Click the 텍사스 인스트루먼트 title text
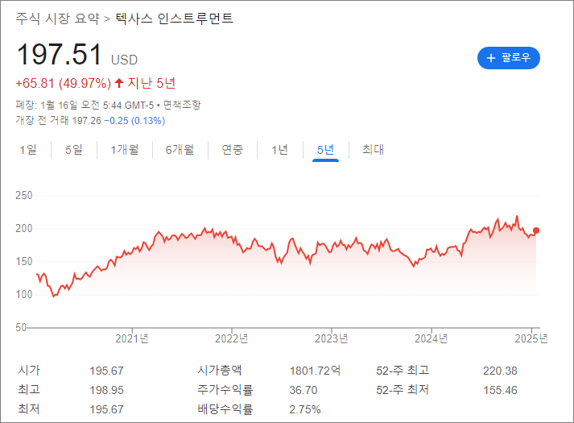Viewport: 574px width, 423px height. point(174,19)
